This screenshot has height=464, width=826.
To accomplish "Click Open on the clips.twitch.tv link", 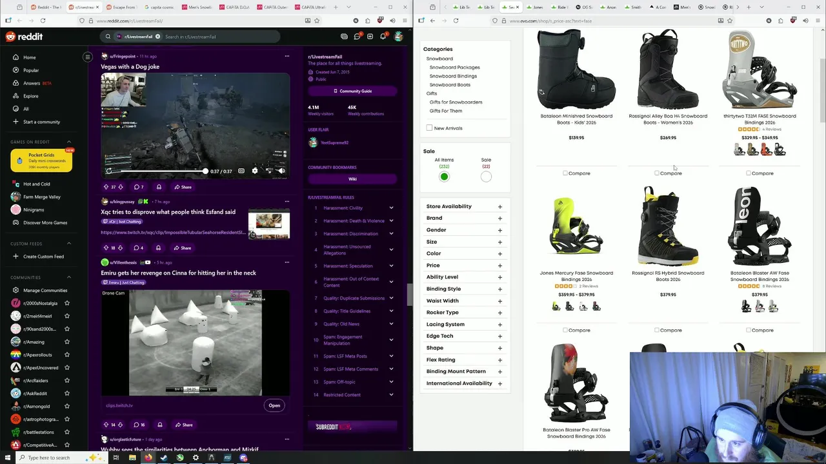I will tap(274, 405).
